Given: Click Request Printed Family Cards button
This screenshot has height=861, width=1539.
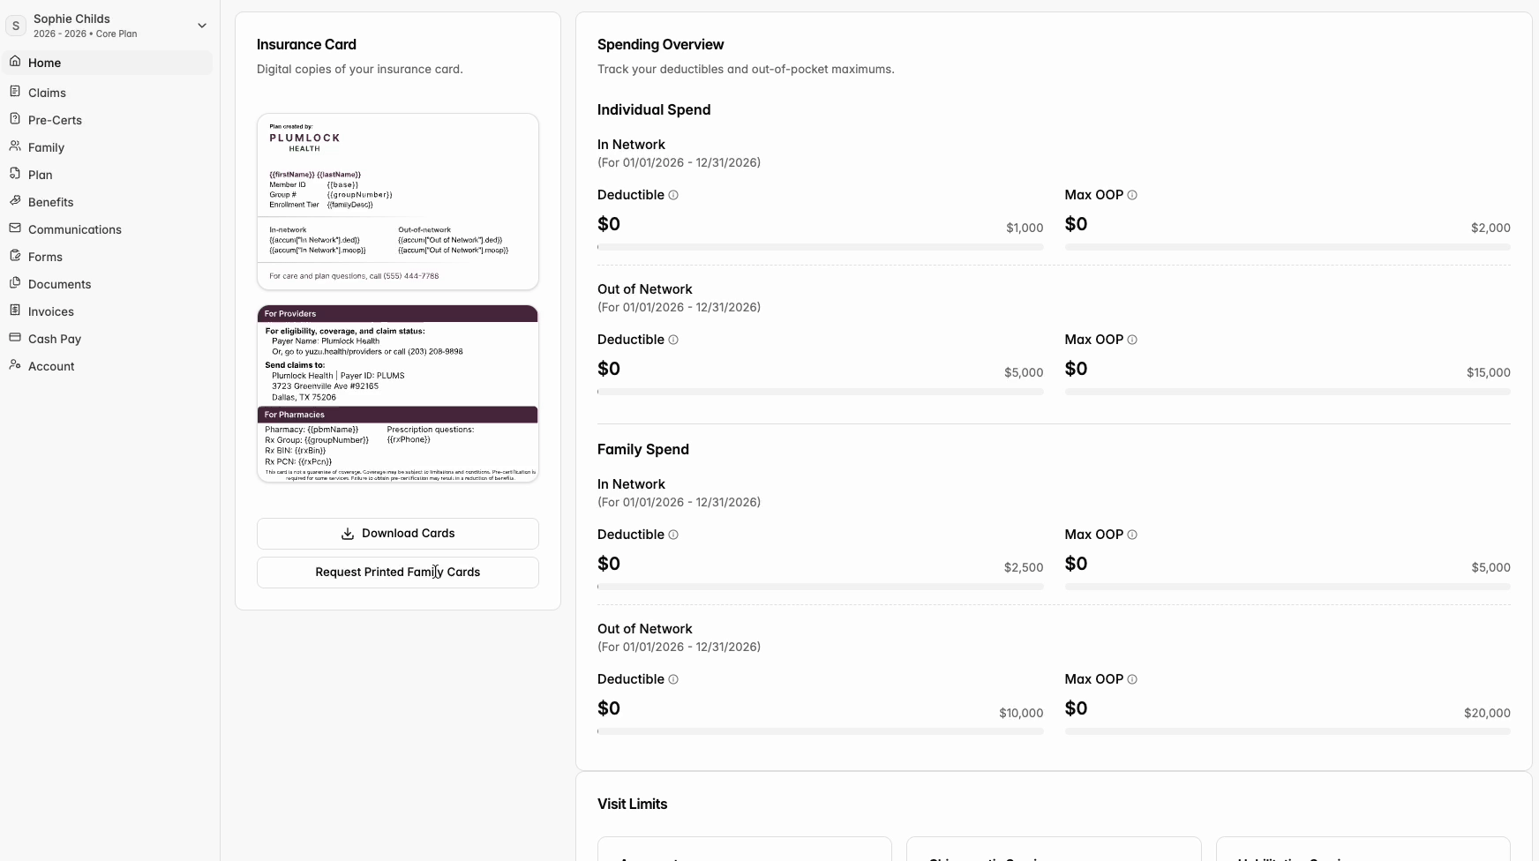Looking at the screenshot, I should coord(398,573).
